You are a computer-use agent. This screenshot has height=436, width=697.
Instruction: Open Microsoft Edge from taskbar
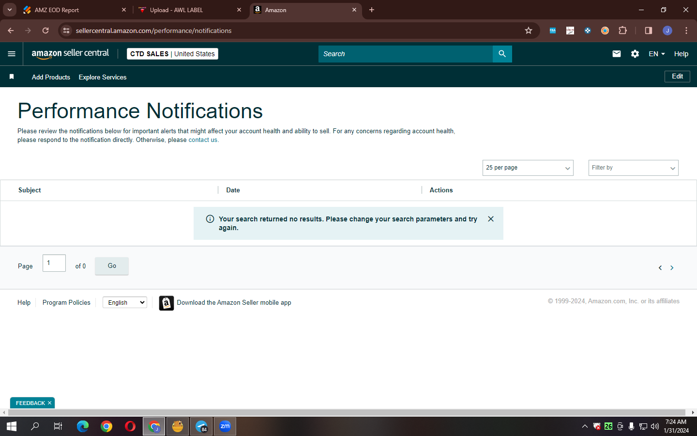[x=83, y=426]
